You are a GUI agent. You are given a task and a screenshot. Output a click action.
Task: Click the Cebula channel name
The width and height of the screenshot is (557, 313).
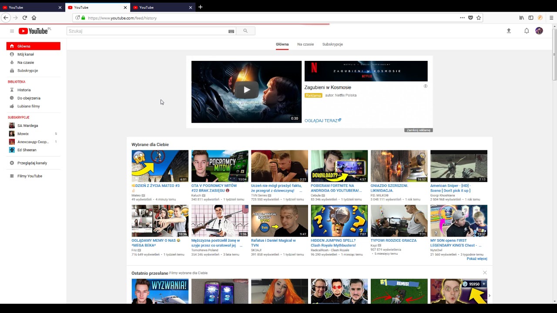coord(315,196)
